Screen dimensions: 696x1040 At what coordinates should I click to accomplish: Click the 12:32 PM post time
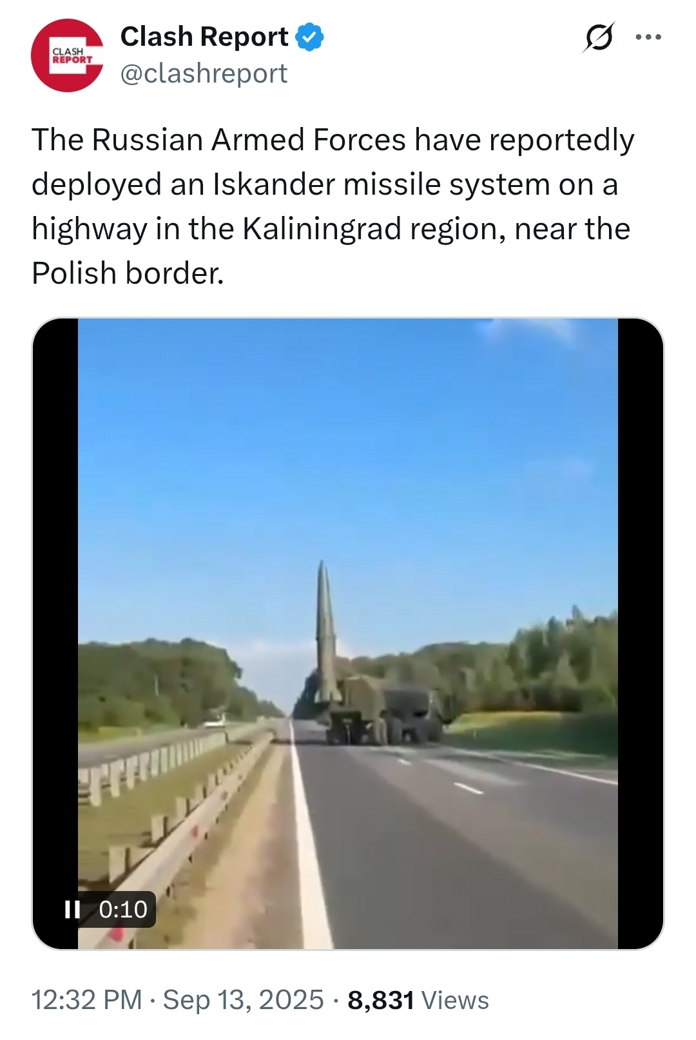87,1000
